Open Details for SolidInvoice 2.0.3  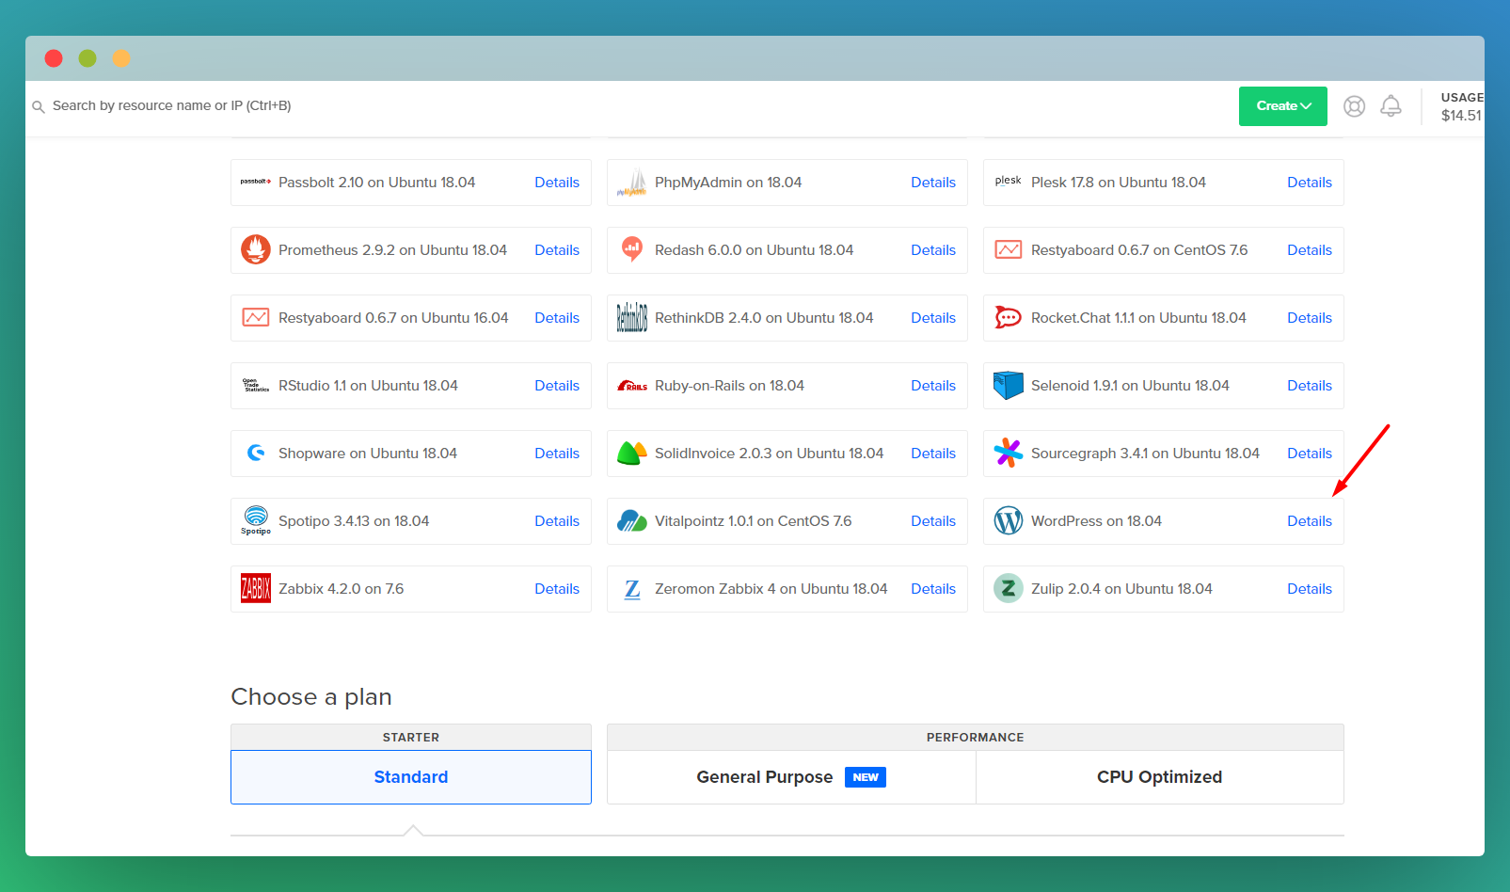(933, 454)
